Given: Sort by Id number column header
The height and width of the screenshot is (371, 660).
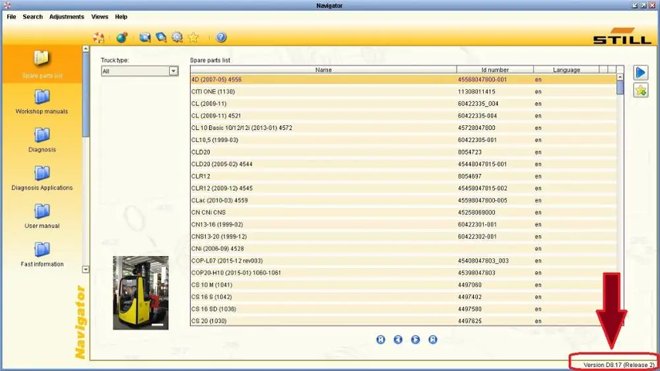Looking at the screenshot, I should click(x=495, y=69).
